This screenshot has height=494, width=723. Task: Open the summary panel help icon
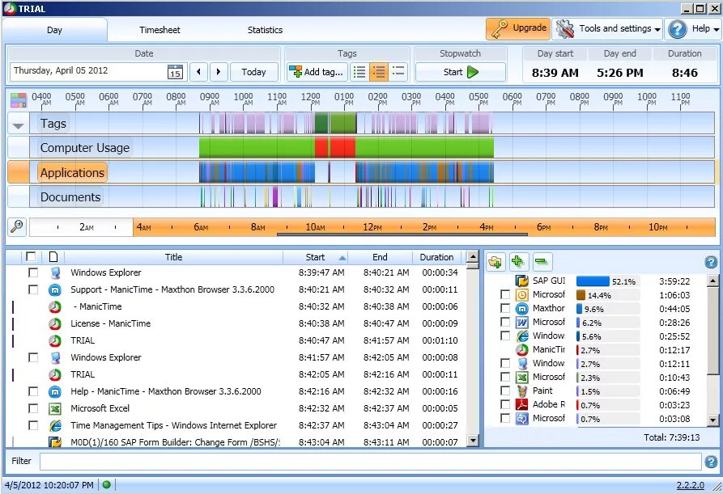[x=711, y=262]
